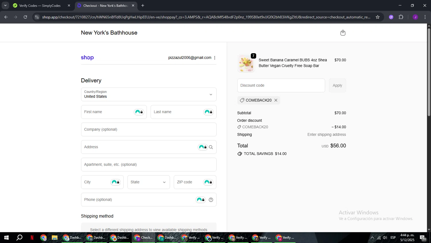Click Apartment, suite, etc. field
Viewport: 431px width, 243px height.
(x=149, y=165)
